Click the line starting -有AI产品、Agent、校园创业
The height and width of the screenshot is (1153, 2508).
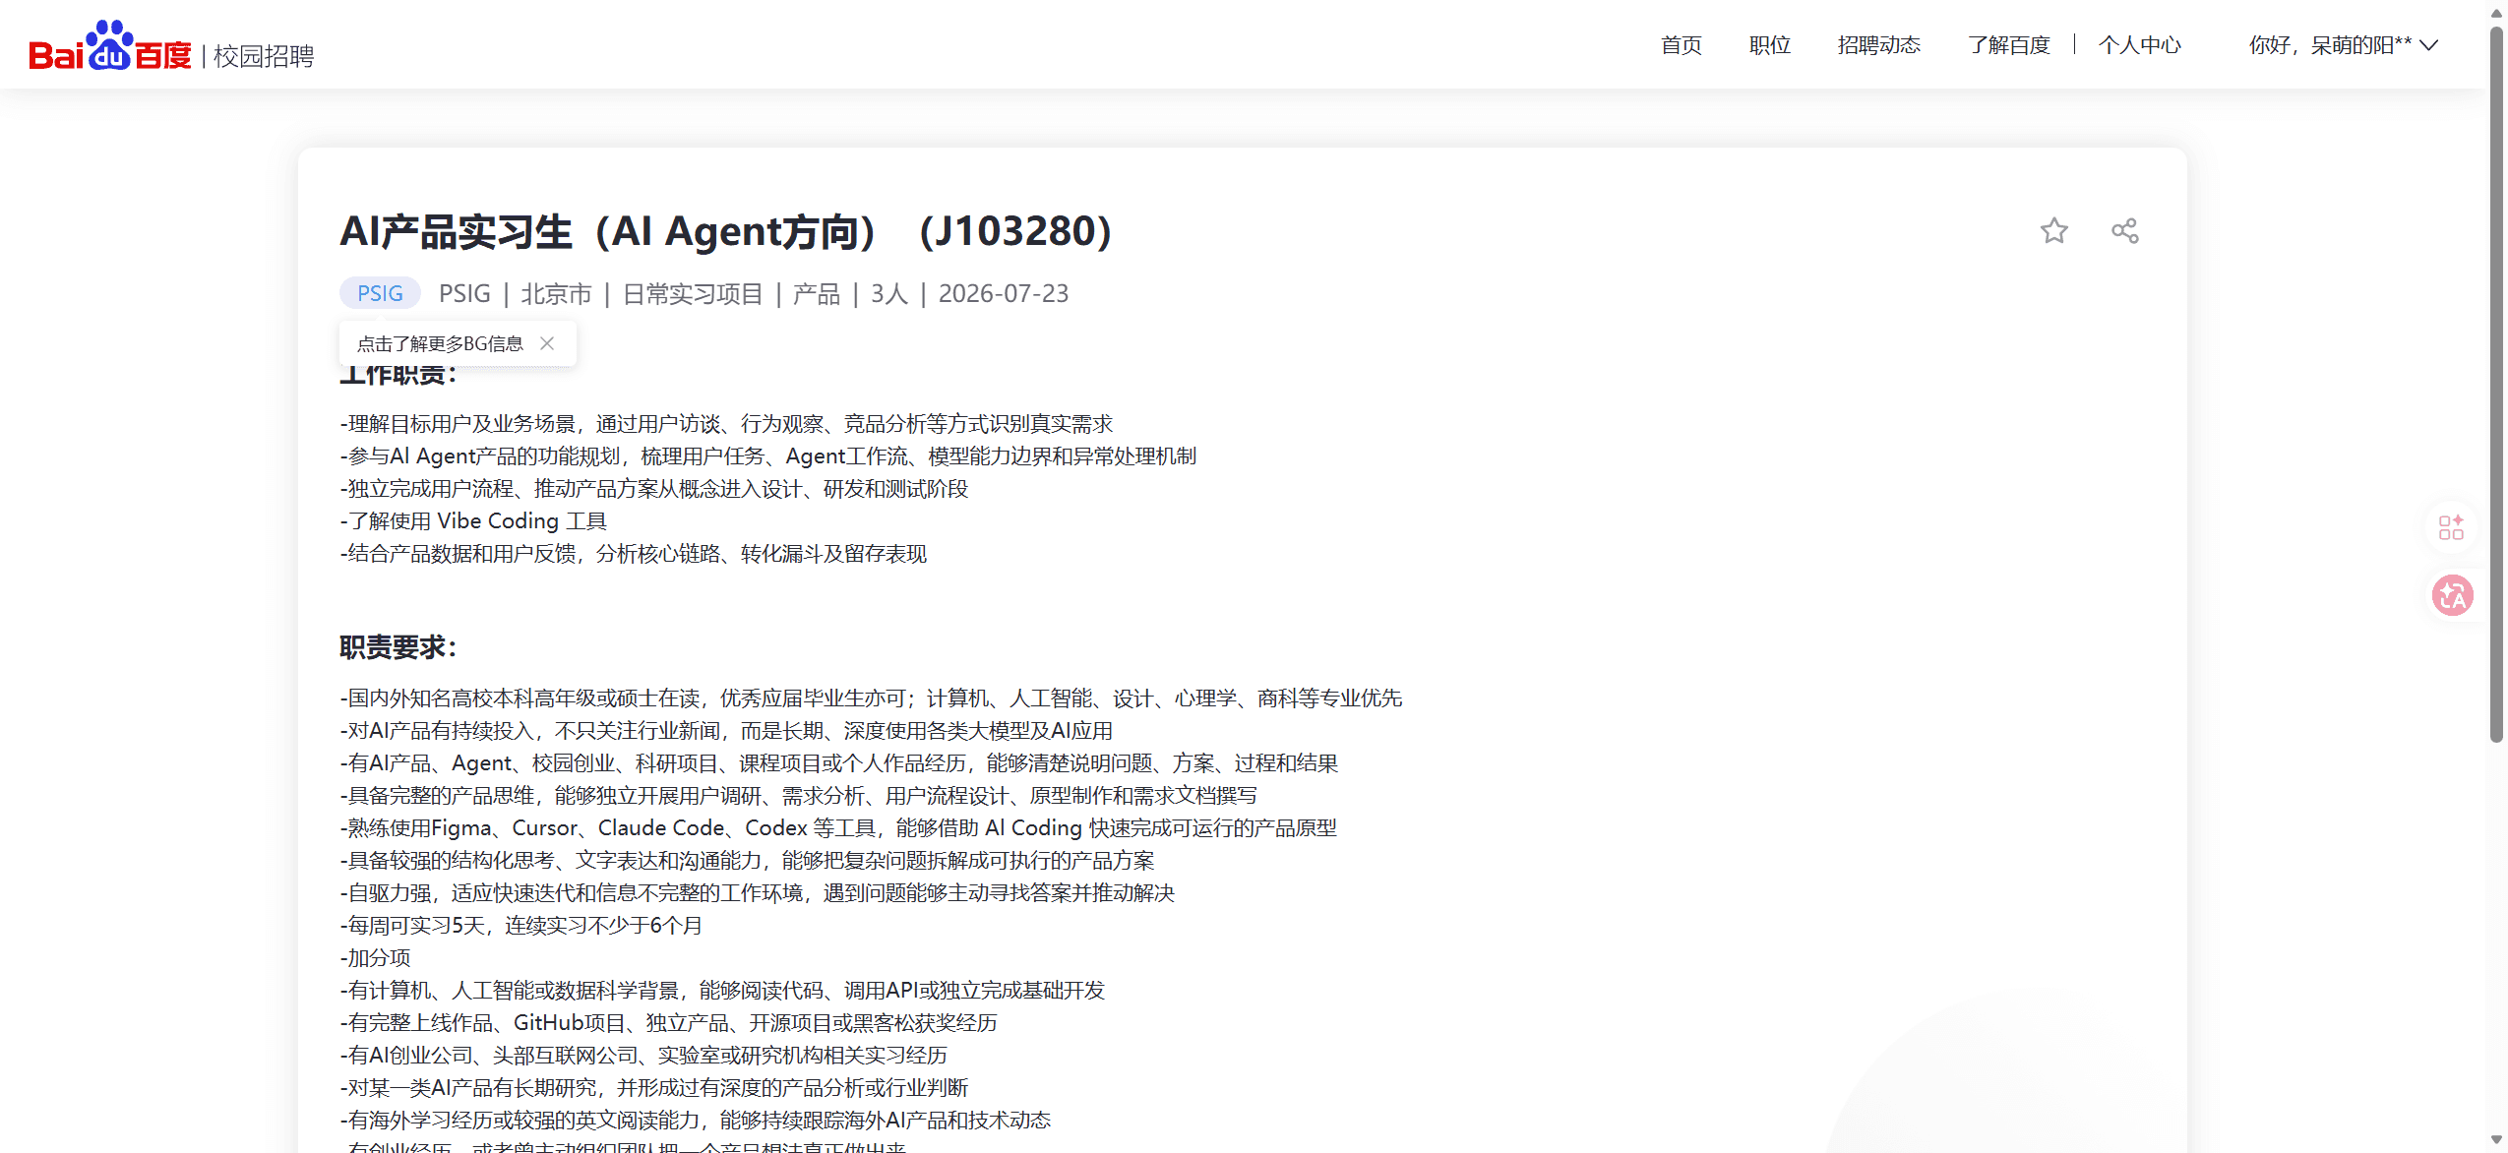(x=838, y=763)
